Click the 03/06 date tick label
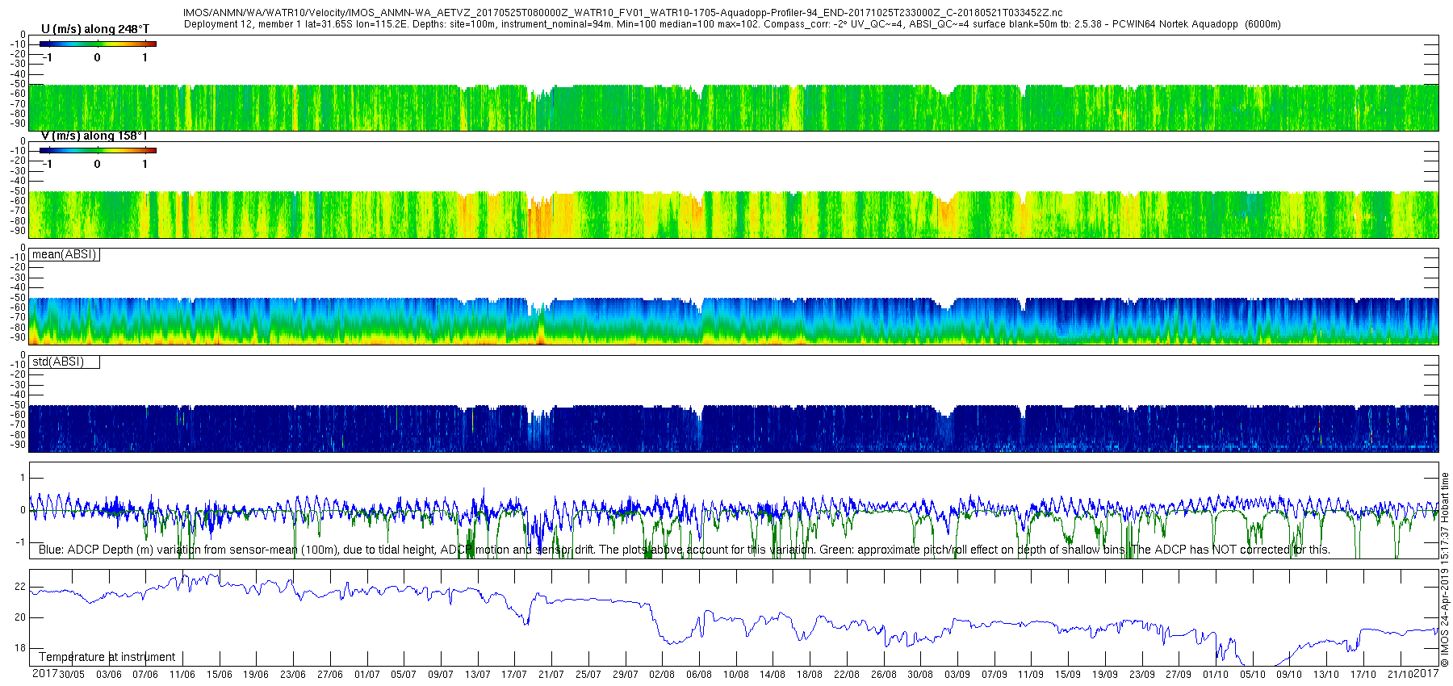 click(x=109, y=675)
